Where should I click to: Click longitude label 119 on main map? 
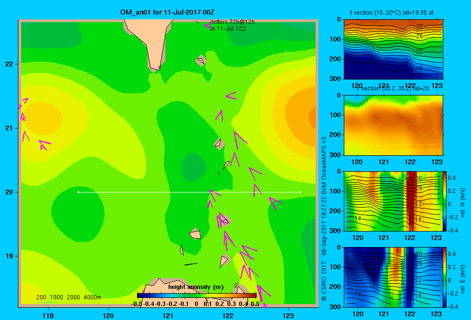pyautogui.click(x=48, y=315)
